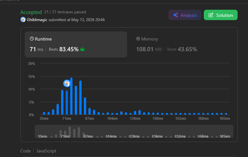Screen dimensions: 248x157
Task: Click the avatar marker on the runtime chart
Action: click(x=67, y=83)
